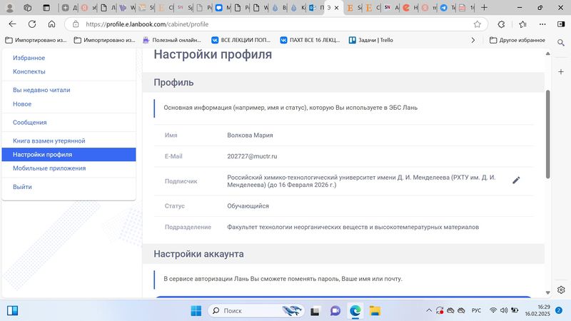Add page to favorites with star icon

(477, 24)
